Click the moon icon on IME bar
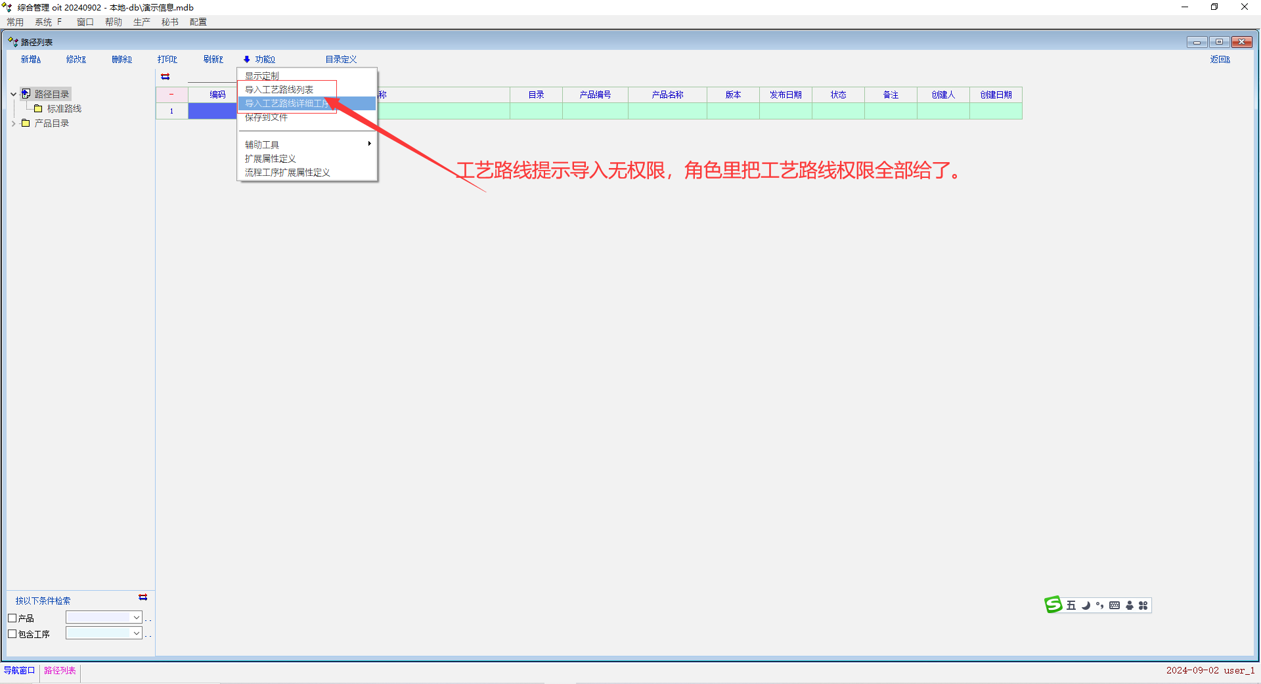1261x684 pixels. (1086, 605)
